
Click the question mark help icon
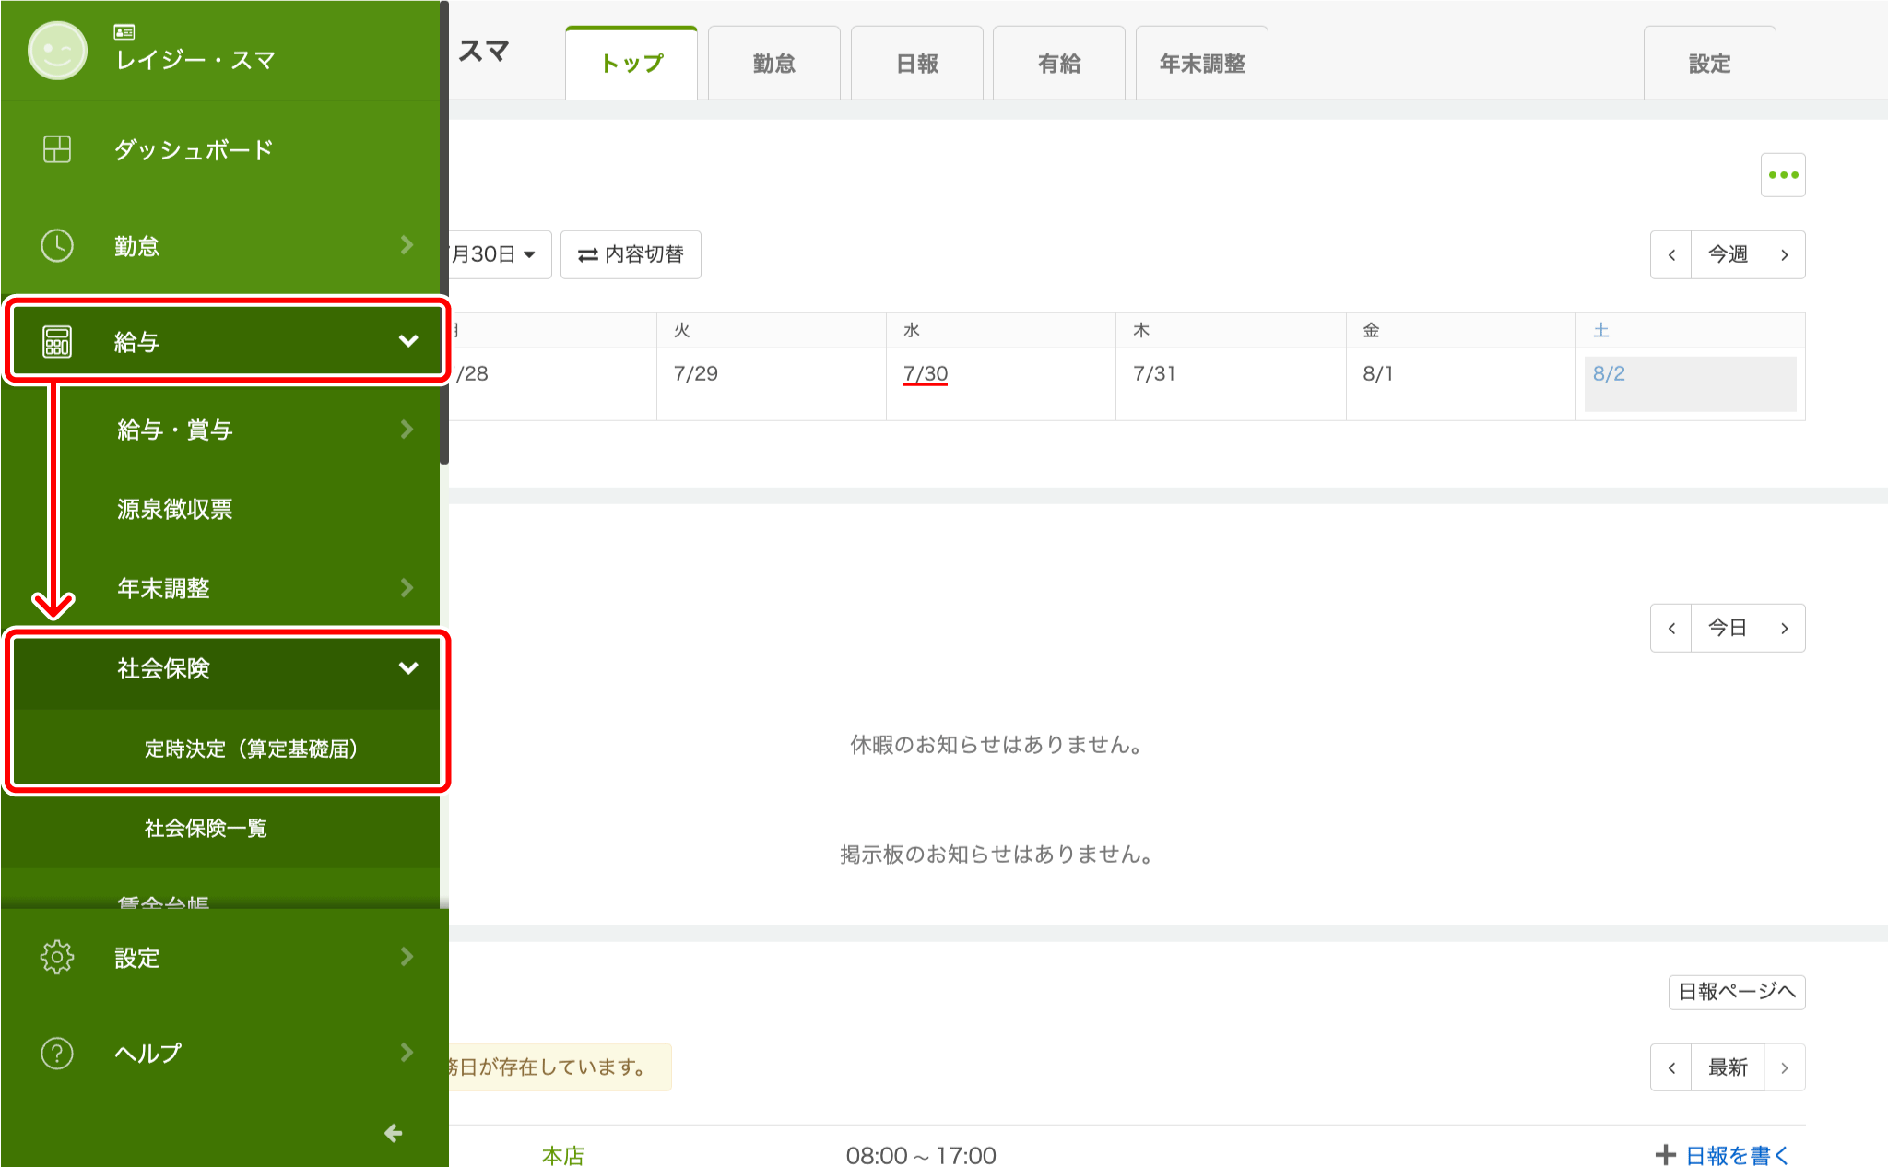57,1053
